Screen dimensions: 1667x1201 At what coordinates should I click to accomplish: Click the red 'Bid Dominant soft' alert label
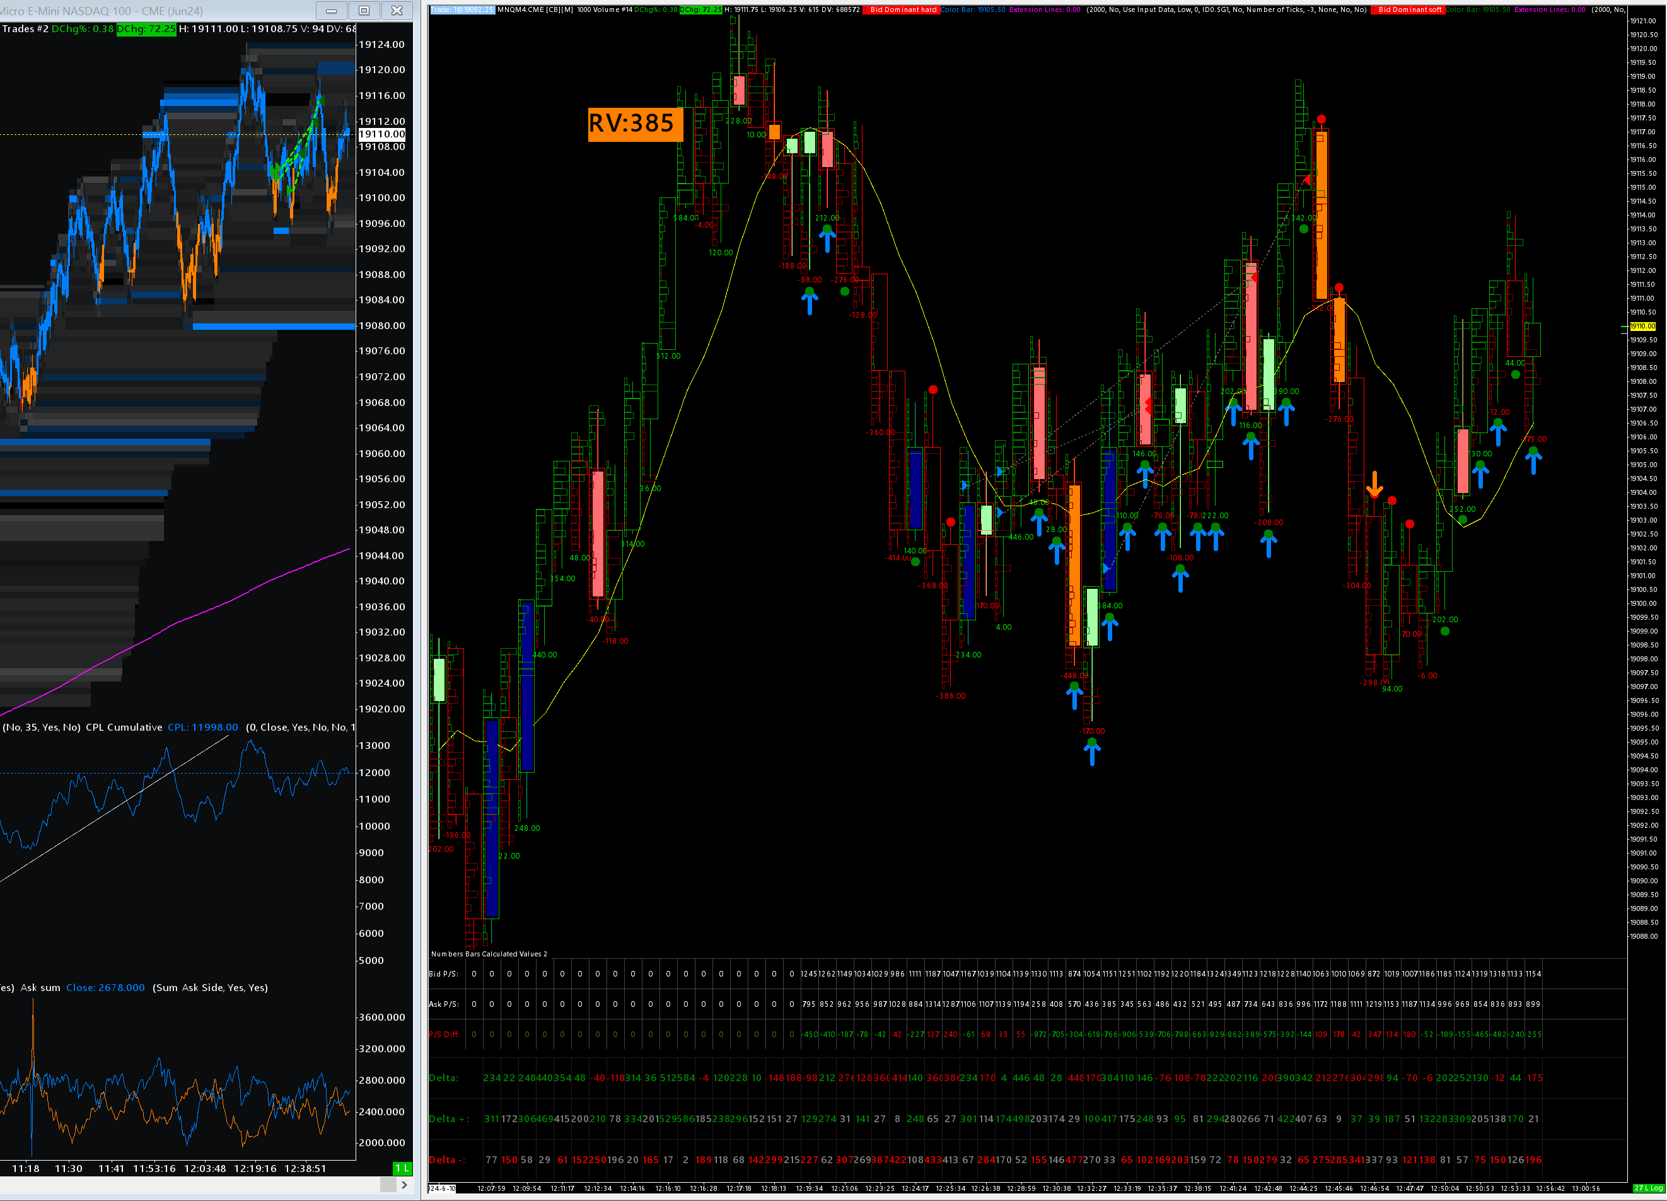[x=1409, y=9]
